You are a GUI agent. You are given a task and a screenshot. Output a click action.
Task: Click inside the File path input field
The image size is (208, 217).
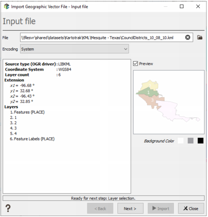(x=102, y=37)
